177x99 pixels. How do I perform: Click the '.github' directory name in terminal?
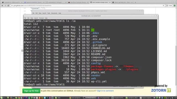click(x=97, y=42)
